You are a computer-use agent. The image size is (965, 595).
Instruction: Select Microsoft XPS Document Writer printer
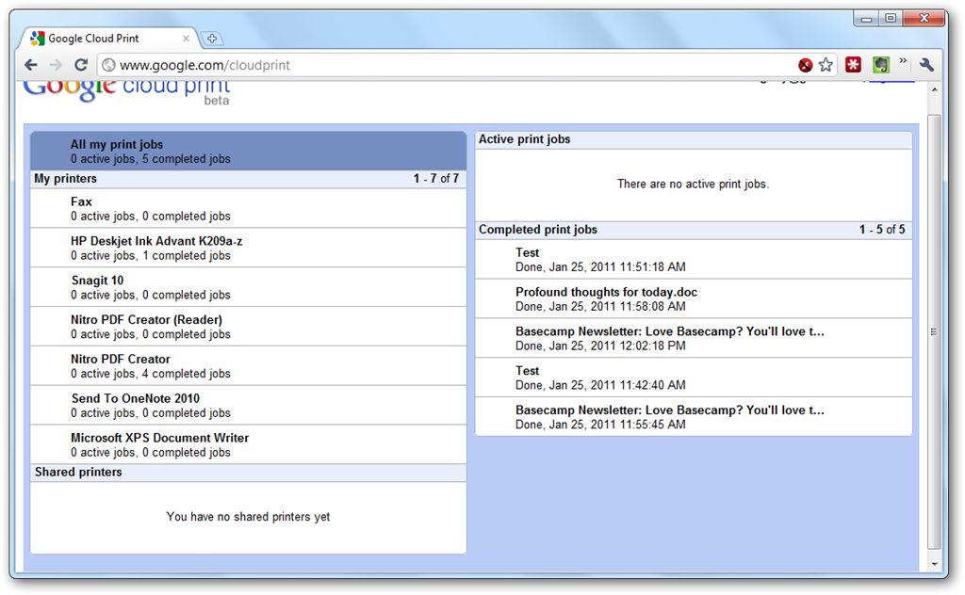click(249, 444)
